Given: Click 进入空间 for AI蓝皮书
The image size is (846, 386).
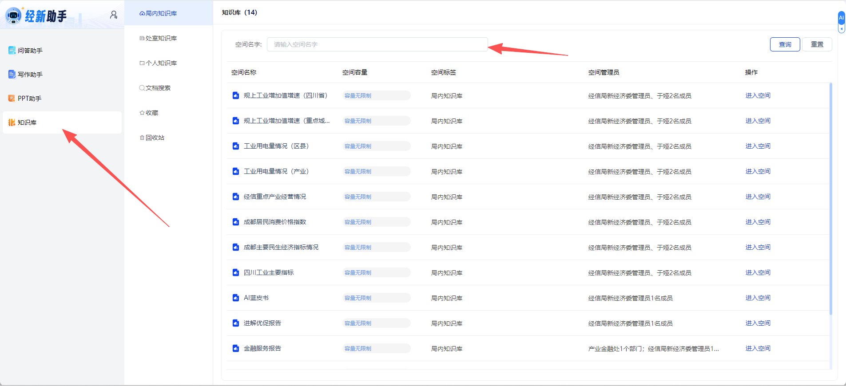Looking at the screenshot, I should pyautogui.click(x=758, y=298).
